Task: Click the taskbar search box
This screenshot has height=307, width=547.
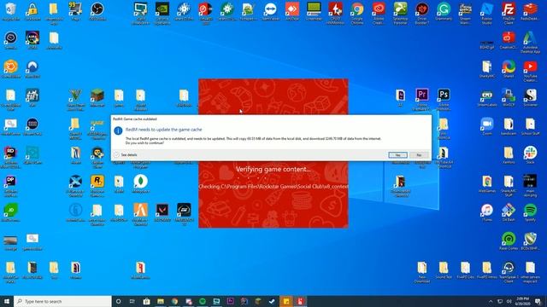Action: [62, 301]
